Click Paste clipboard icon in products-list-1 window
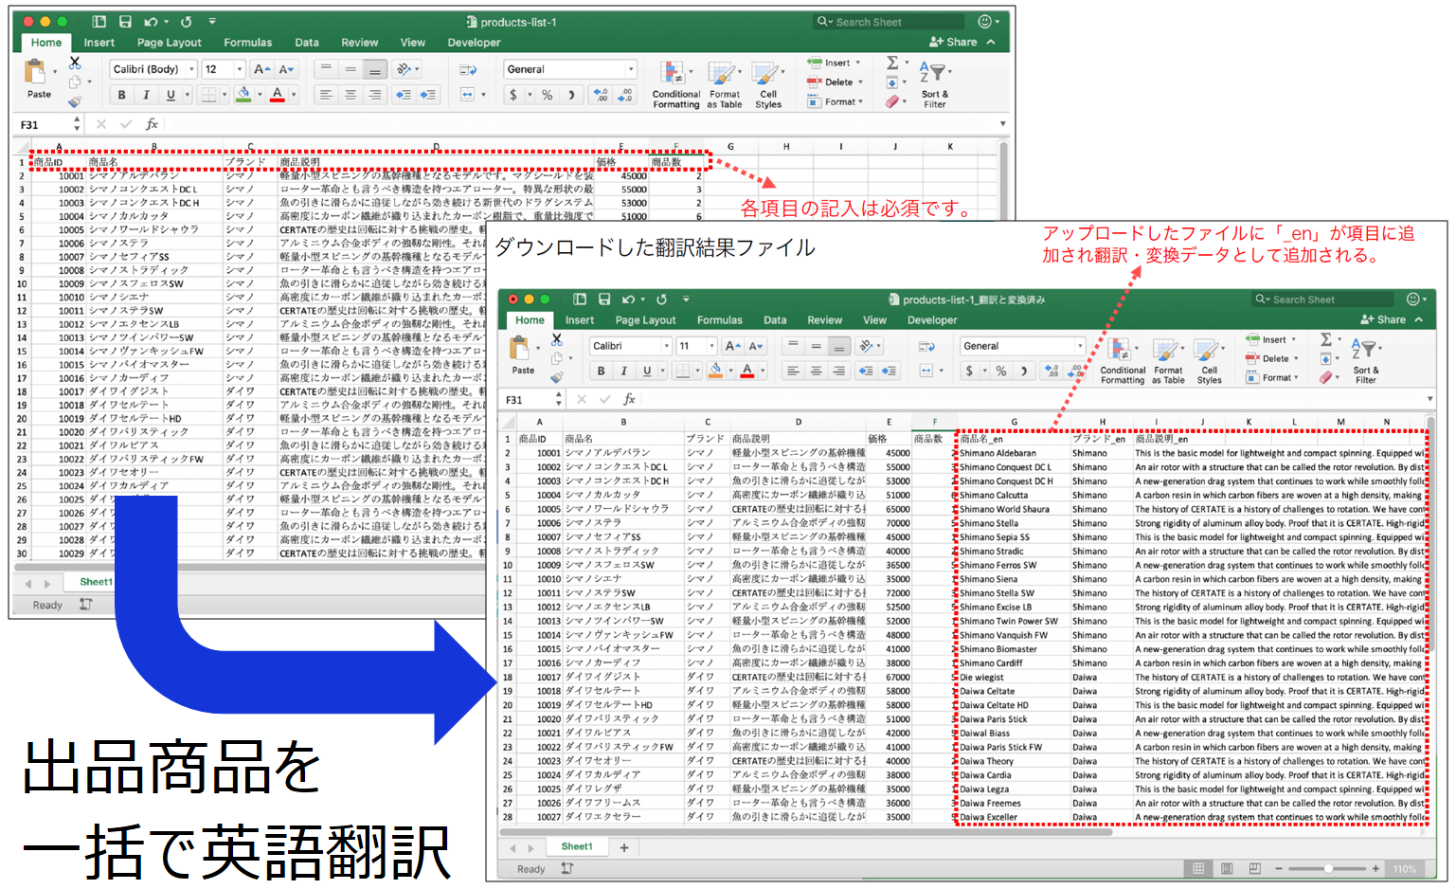This screenshot has height=889, width=1456. [x=36, y=73]
